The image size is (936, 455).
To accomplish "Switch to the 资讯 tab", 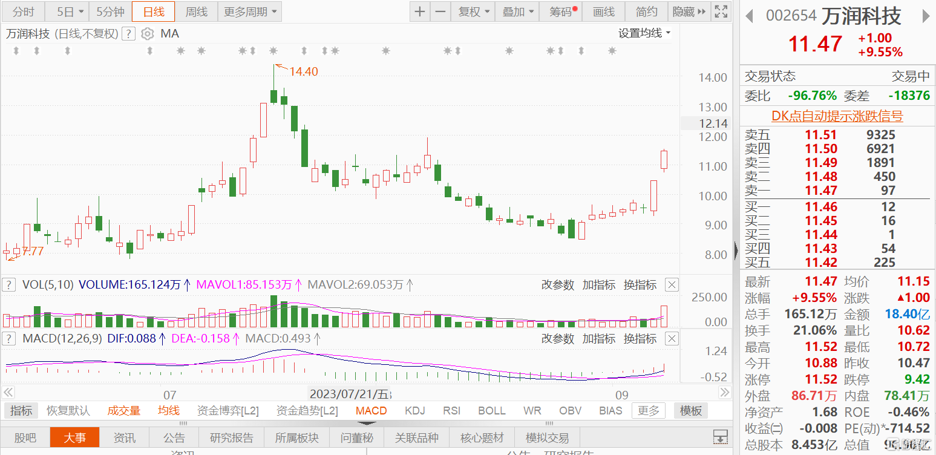I will 125,437.
